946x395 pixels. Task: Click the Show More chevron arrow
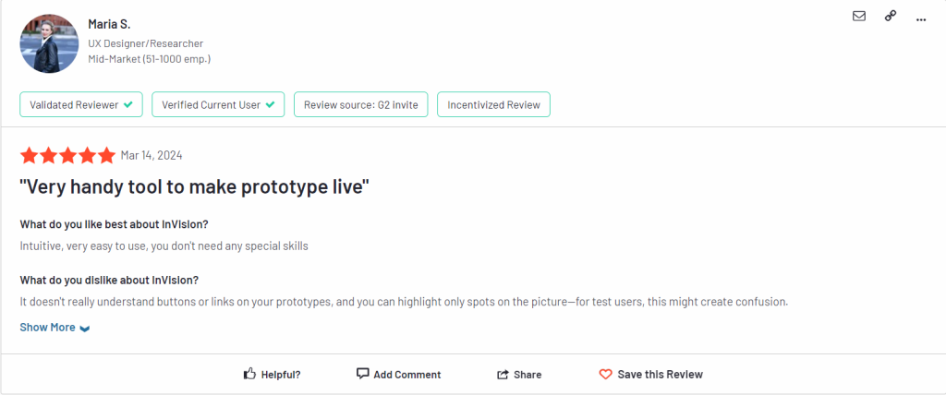(85, 329)
